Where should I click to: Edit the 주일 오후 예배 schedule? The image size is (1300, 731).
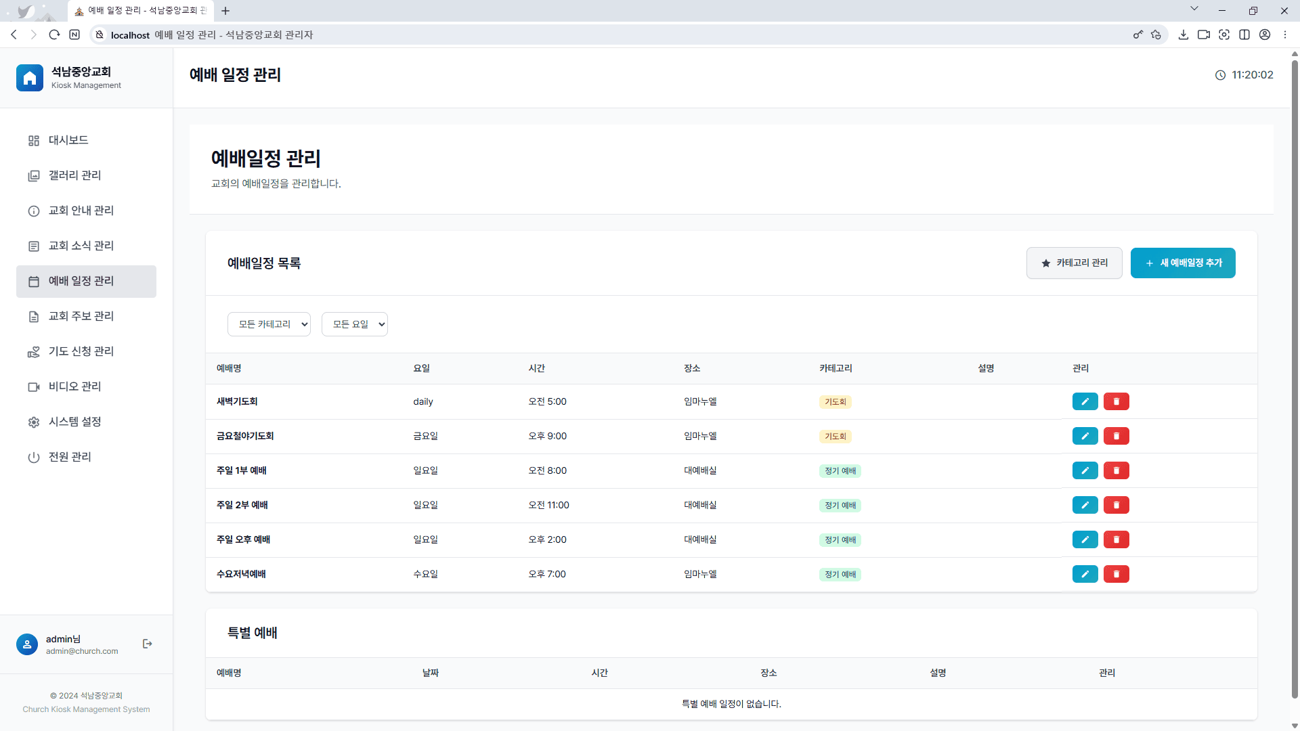[x=1085, y=539]
